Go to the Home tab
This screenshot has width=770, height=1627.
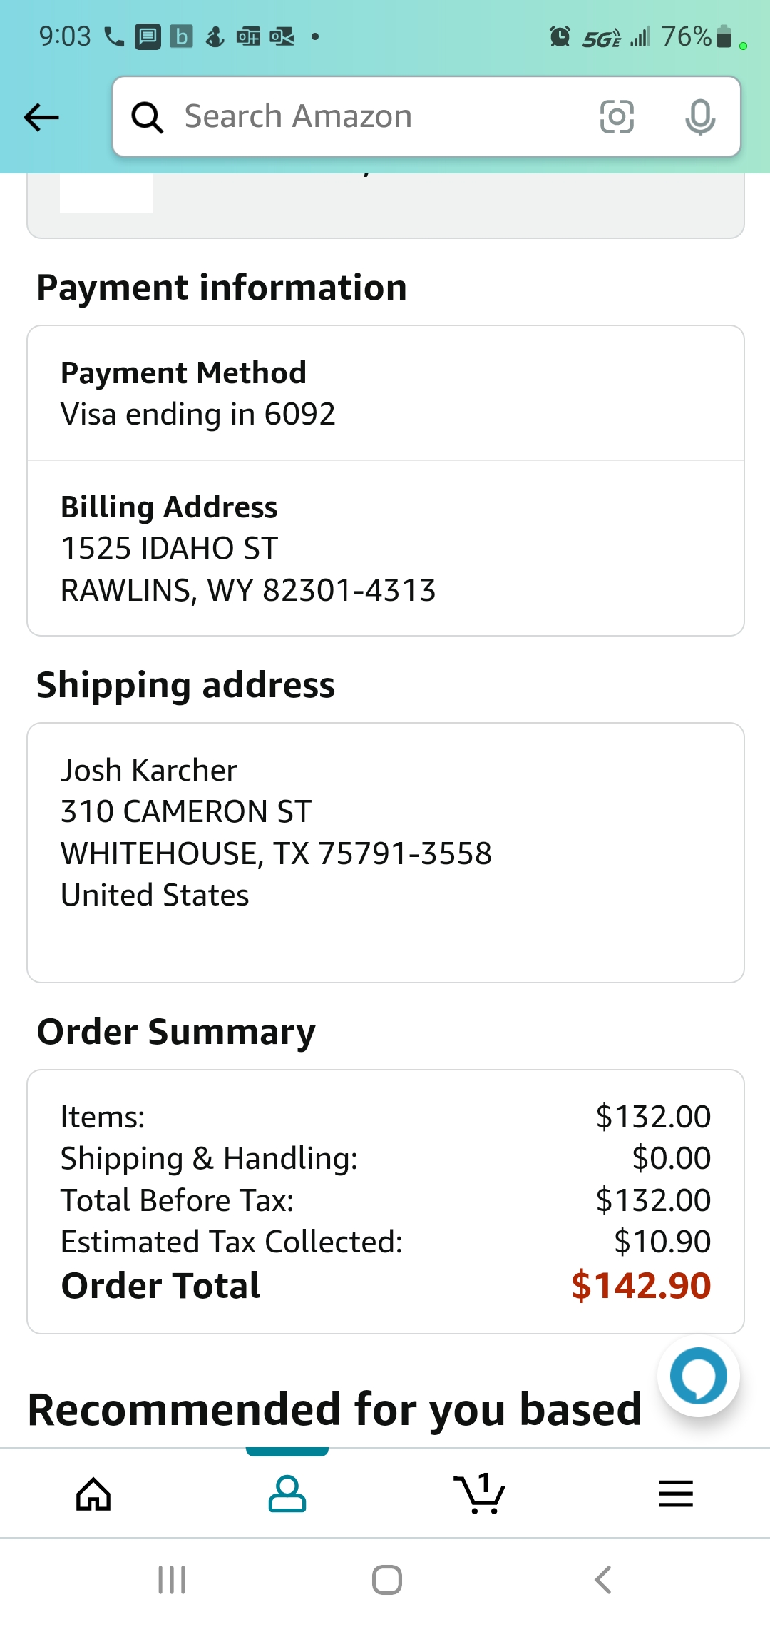tap(93, 1494)
